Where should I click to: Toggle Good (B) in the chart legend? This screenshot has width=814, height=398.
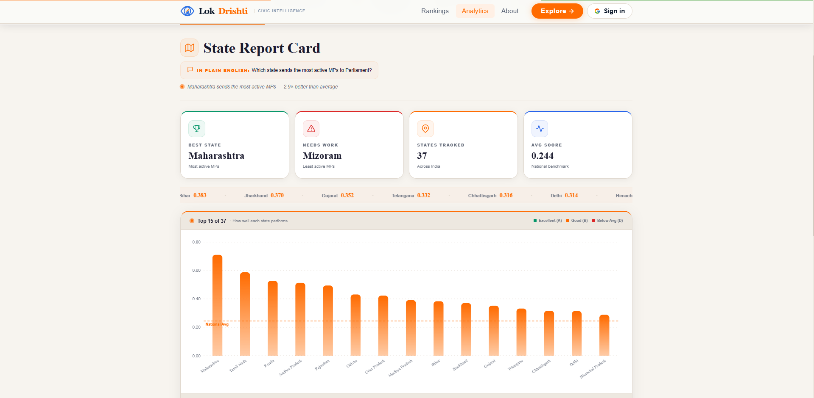tap(577, 220)
